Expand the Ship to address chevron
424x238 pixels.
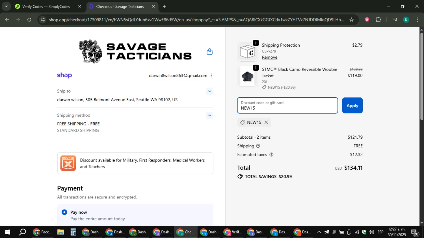point(209,91)
